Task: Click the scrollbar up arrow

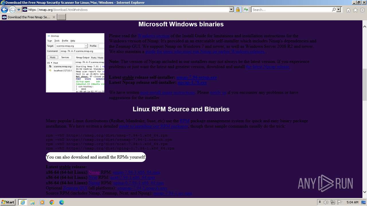Action: pos(365,26)
